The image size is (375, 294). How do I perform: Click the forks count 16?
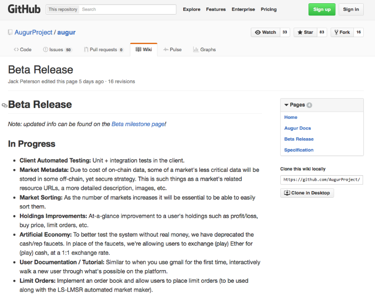pos(359,32)
